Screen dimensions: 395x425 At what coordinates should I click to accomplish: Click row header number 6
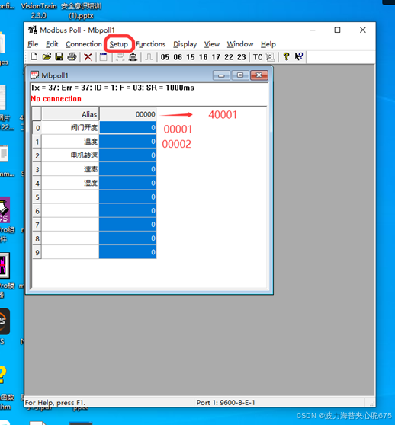click(x=37, y=211)
